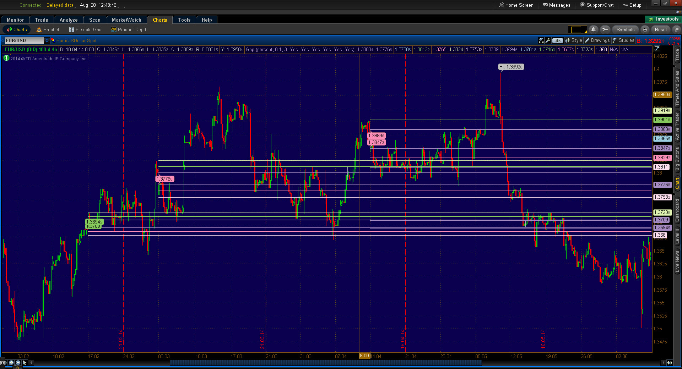682x369 pixels.
Task: Click the zoom in magnifier icon
Action: pyautogui.click(x=11, y=363)
